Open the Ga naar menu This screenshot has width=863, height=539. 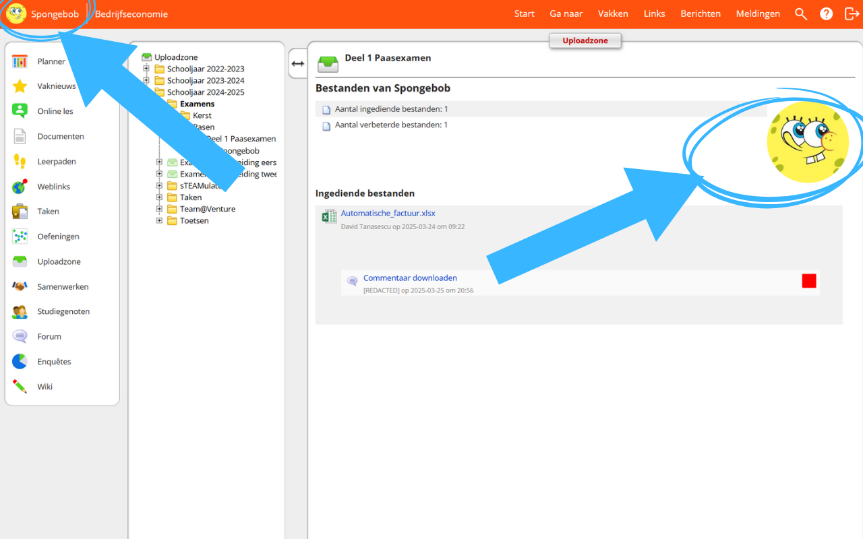(x=566, y=13)
